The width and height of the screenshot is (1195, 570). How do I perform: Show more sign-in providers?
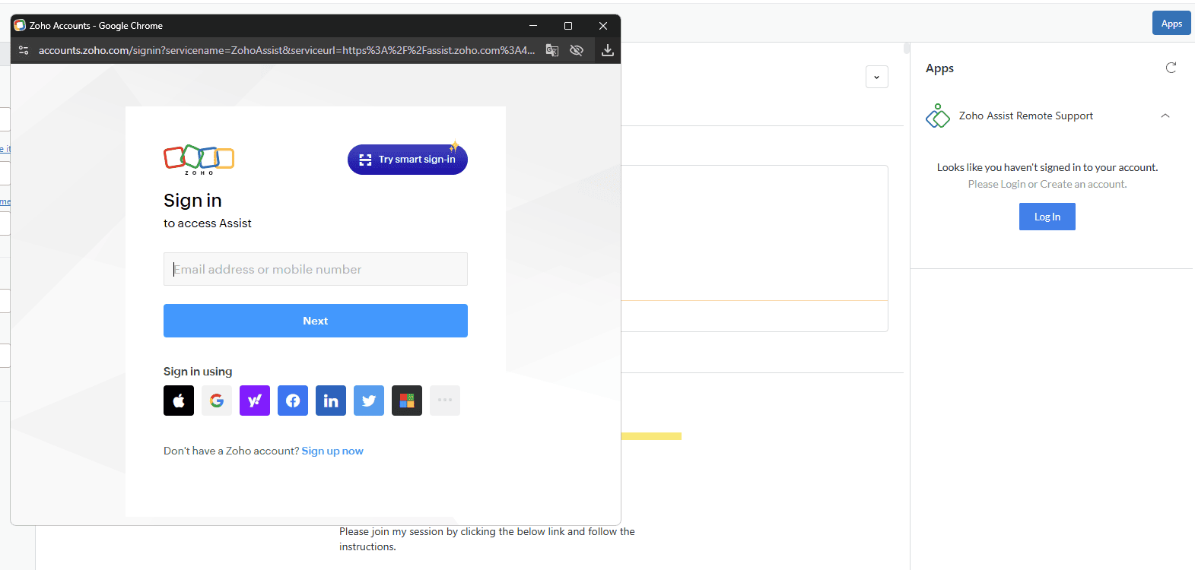445,401
